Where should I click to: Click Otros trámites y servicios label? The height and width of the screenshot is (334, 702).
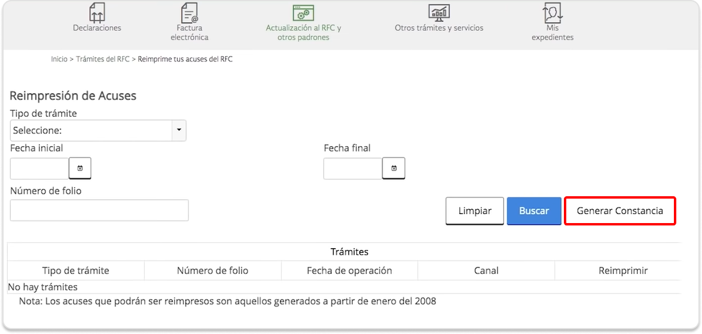point(439,27)
